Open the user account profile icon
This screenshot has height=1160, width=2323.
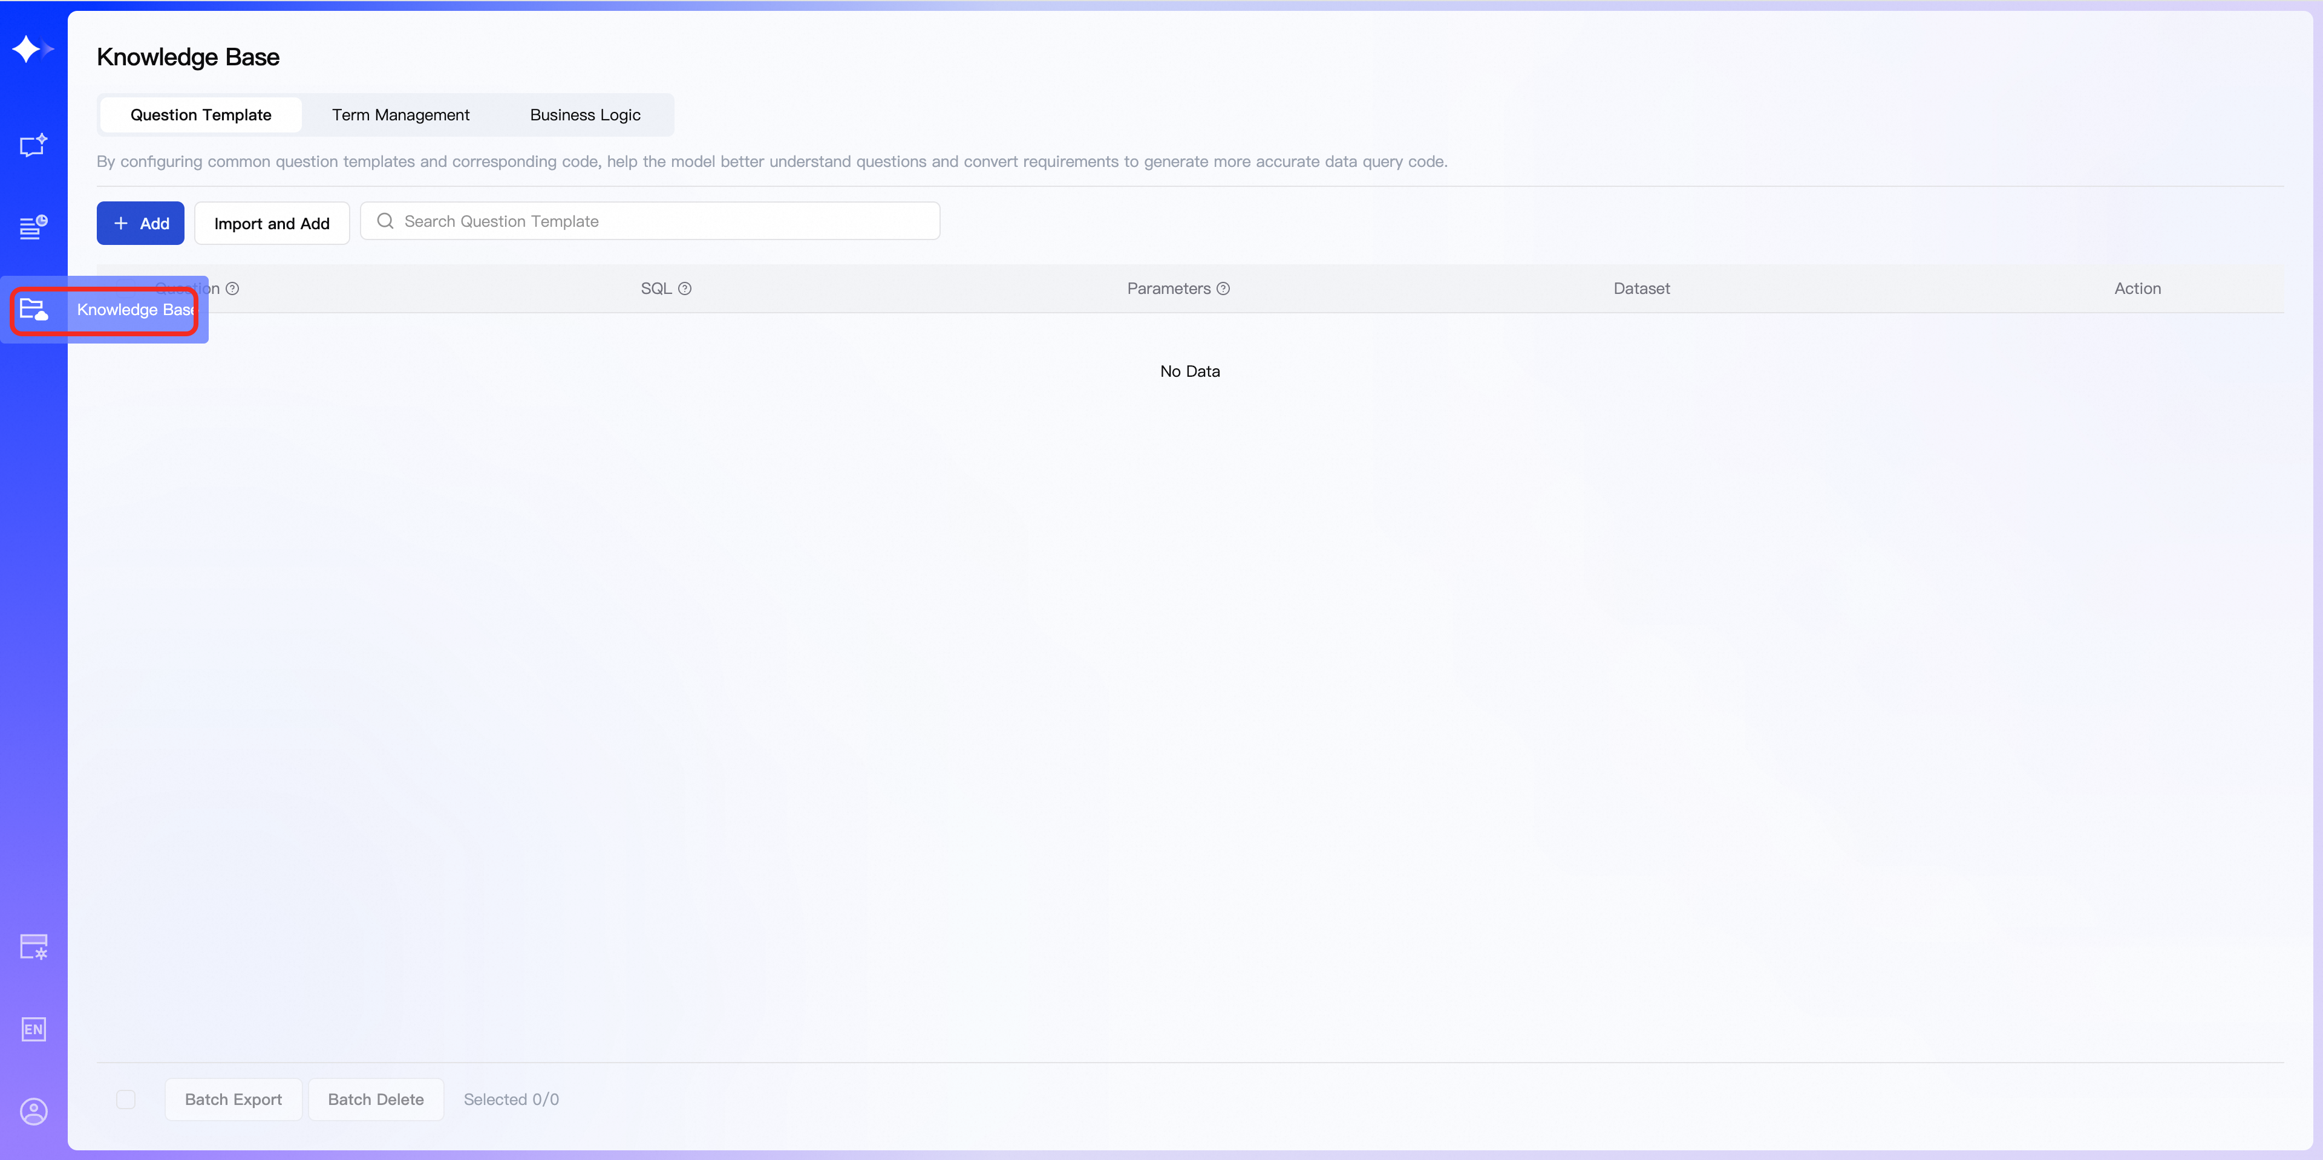[33, 1112]
